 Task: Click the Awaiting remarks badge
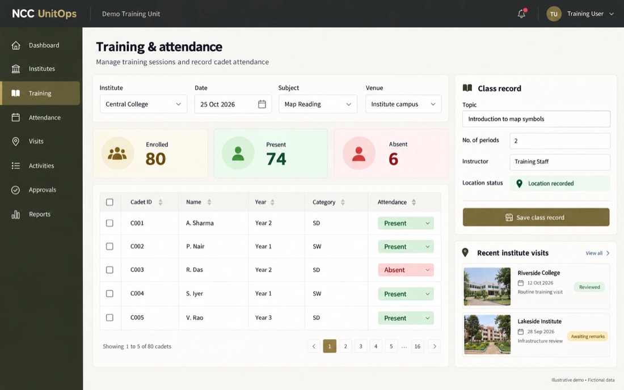(x=587, y=336)
